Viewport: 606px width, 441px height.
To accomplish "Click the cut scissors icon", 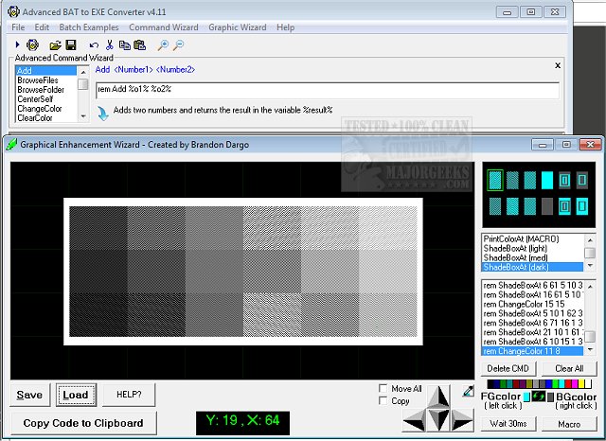I will (x=110, y=44).
